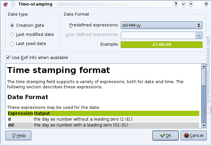This screenshot has width=212, height=146.
Task: Click the question mark context help icon
Action: [x=176, y=4]
